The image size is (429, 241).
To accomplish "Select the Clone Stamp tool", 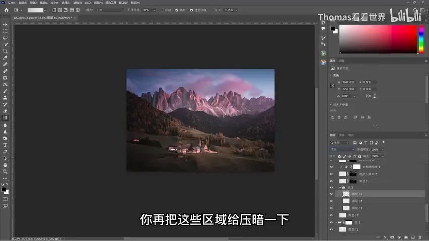I will 5,98.
